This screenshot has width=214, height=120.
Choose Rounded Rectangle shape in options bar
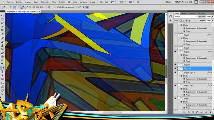click(x=34, y=7)
